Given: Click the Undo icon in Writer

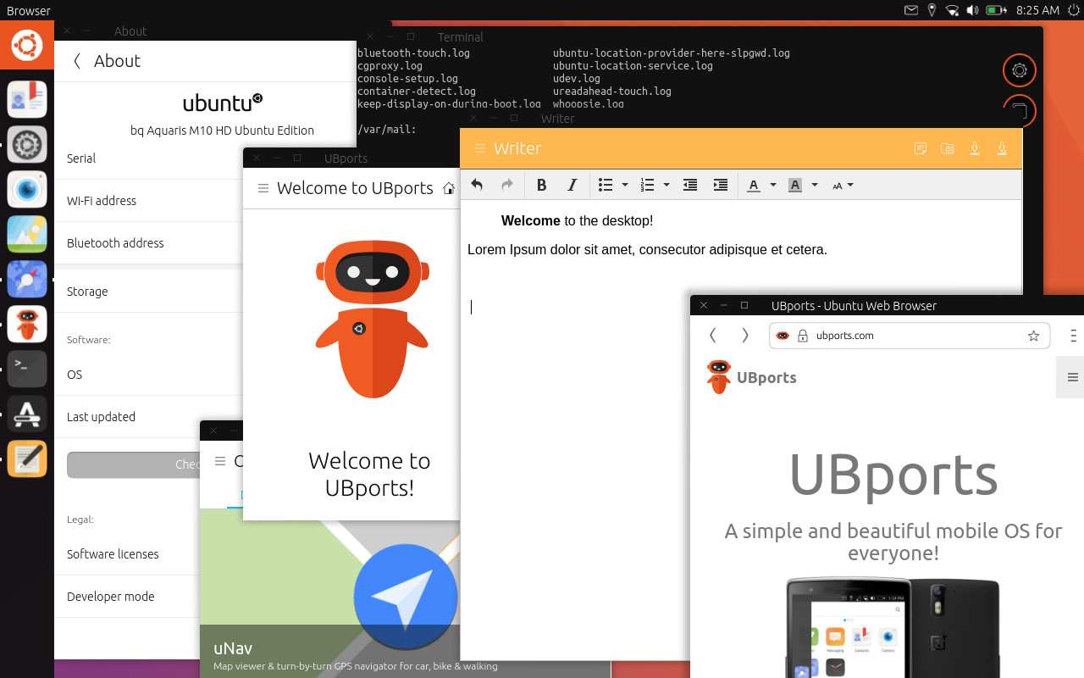Looking at the screenshot, I should 476,185.
